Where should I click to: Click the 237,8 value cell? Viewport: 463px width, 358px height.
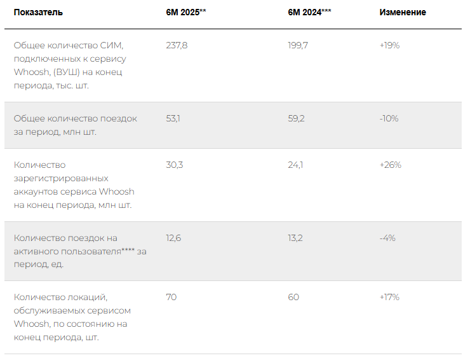pyautogui.click(x=177, y=45)
